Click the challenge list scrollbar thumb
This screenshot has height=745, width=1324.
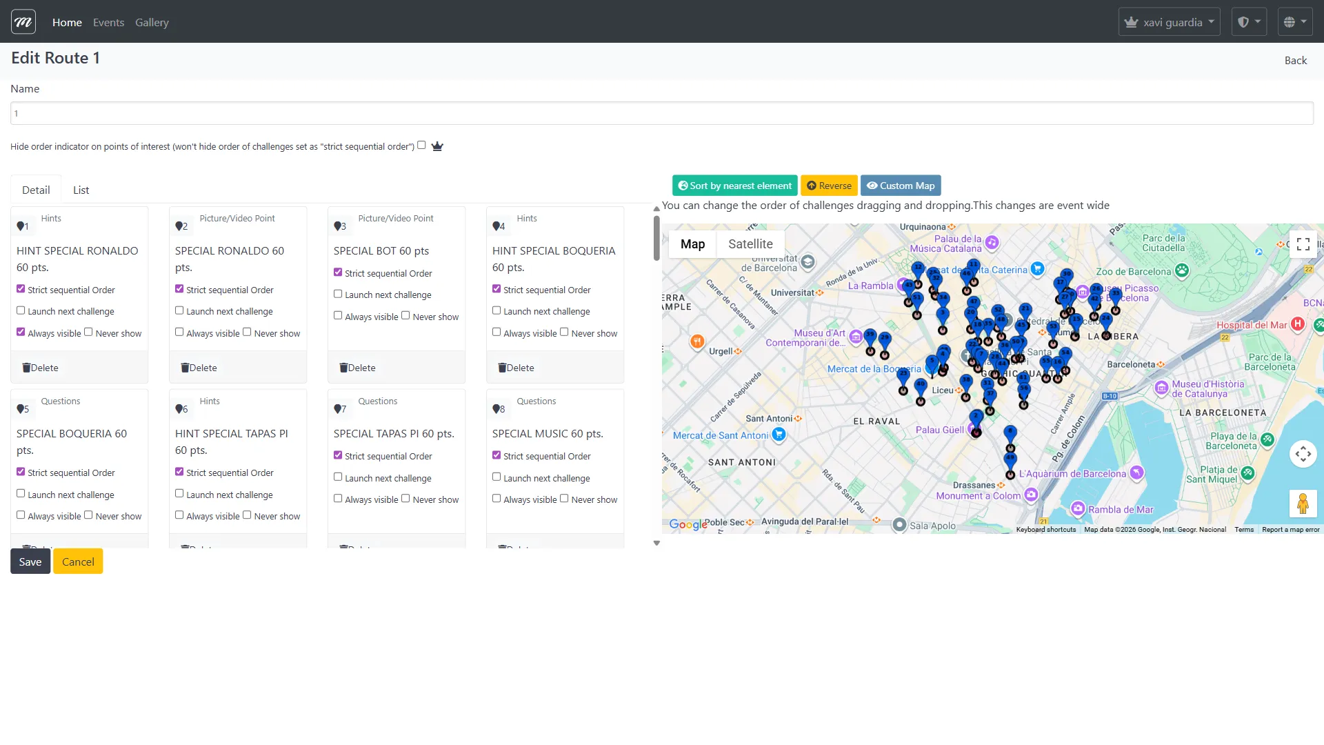[x=656, y=238]
